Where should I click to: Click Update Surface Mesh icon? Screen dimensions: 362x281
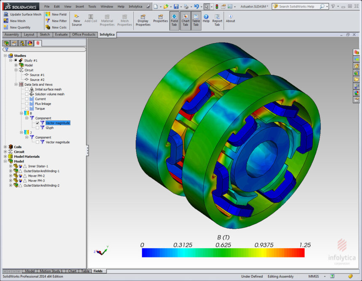[6, 14]
